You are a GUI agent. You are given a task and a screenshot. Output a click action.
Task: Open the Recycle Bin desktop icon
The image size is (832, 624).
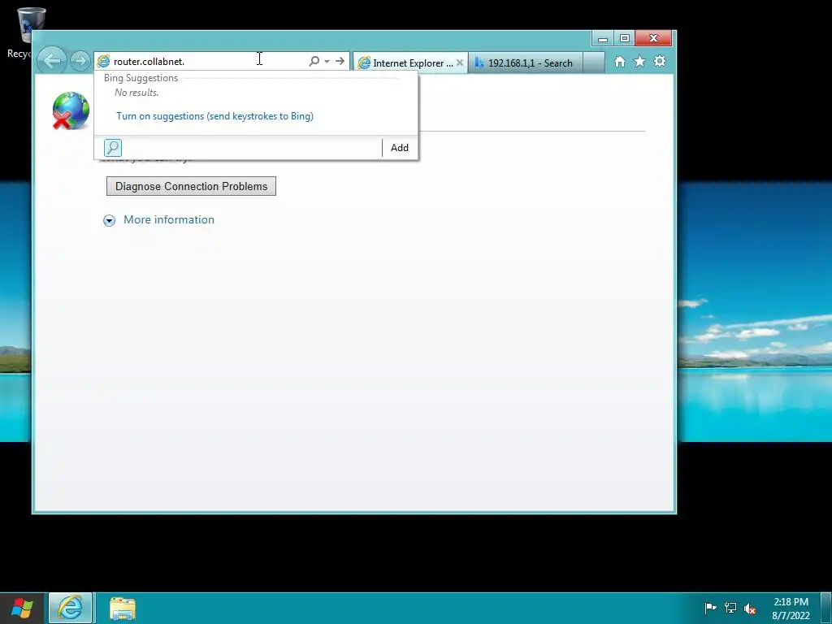point(29,32)
